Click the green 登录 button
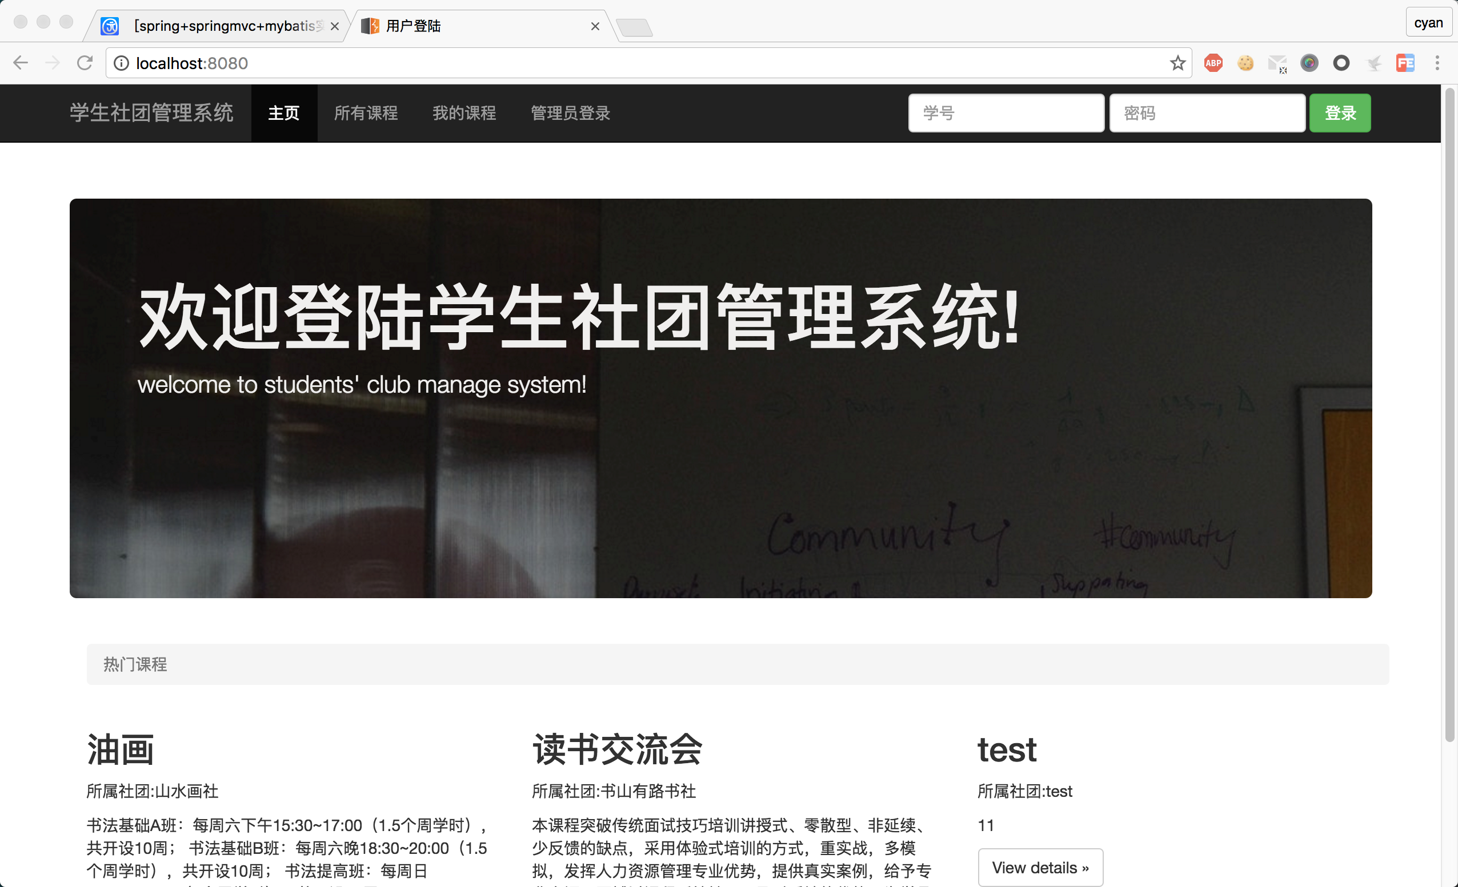The width and height of the screenshot is (1458, 887). click(x=1340, y=113)
